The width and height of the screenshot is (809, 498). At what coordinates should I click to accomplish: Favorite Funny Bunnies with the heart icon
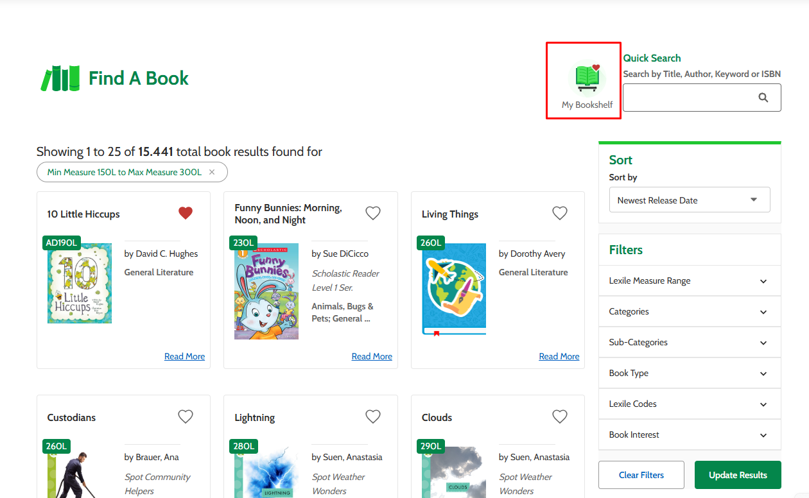(x=373, y=213)
